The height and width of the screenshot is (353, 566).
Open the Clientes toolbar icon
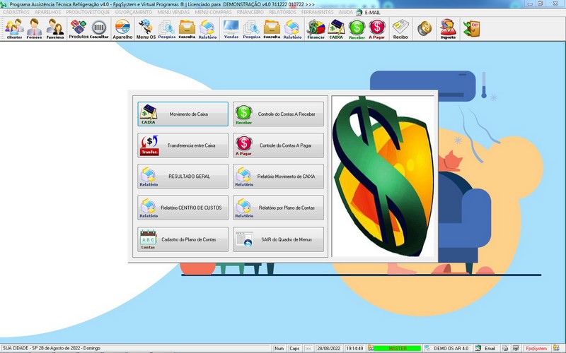pos(14,29)
